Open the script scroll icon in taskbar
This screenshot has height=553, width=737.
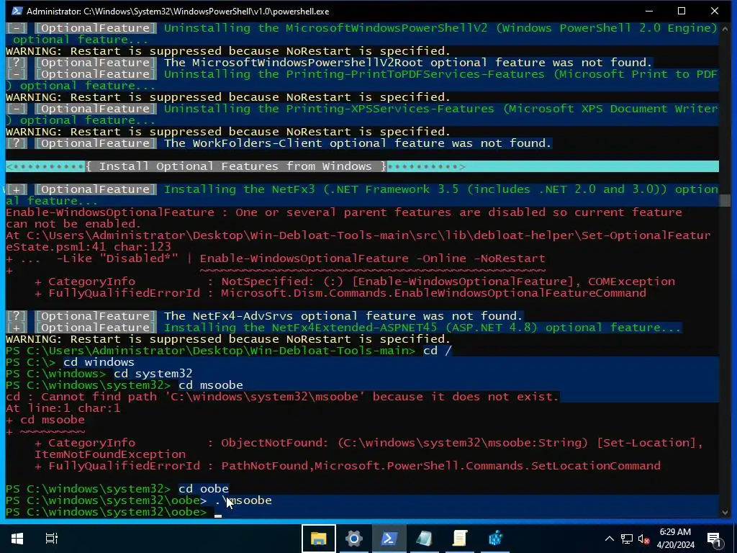tap(460, 539)
